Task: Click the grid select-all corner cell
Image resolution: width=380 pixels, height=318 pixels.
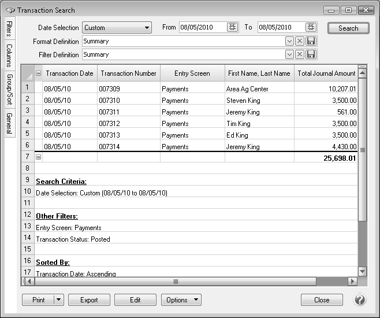Action: (x=27, y=73)
